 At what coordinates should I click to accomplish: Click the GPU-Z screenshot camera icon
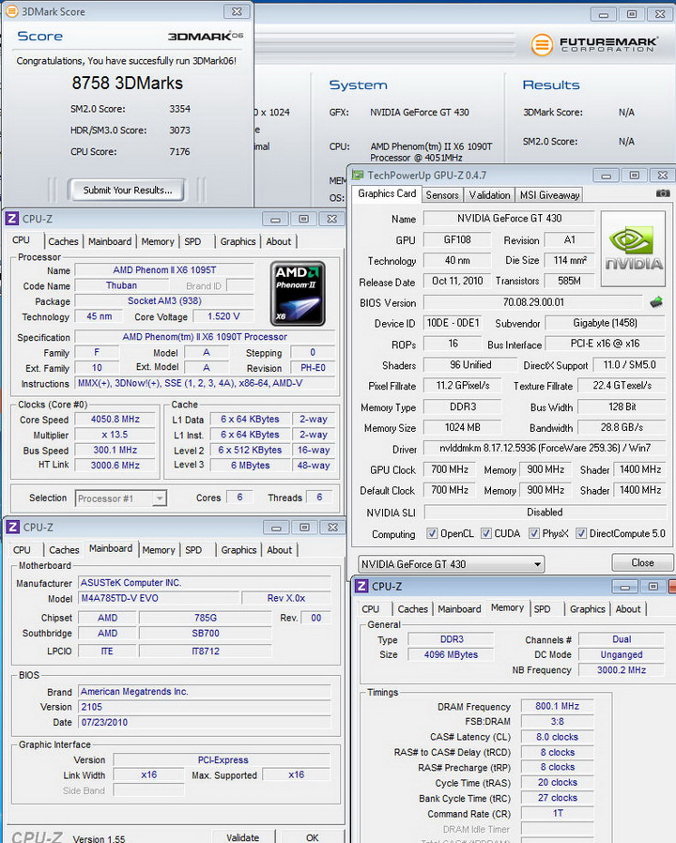pos(663,193)
